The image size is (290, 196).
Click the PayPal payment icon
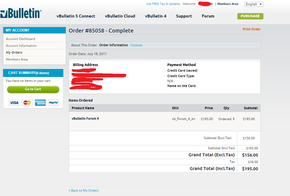(x=53, y=103)
